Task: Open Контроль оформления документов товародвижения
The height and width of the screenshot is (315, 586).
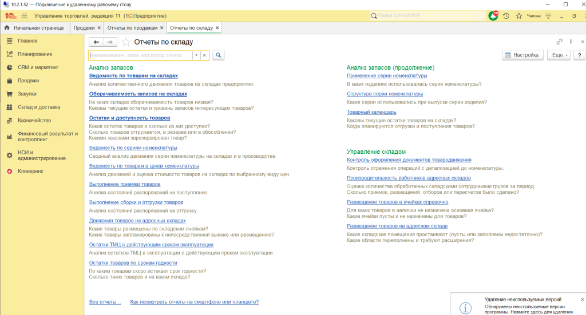Action: pyautogui.click(x=409, y=160)
